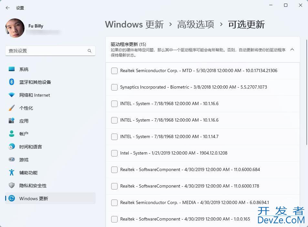Check Realtek SoftwareComponent 11.0.6000.684 box

(x=114, y=170)
